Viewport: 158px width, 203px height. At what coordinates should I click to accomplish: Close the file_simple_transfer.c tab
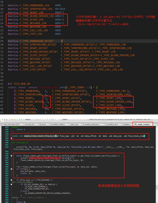coord(152,124)
